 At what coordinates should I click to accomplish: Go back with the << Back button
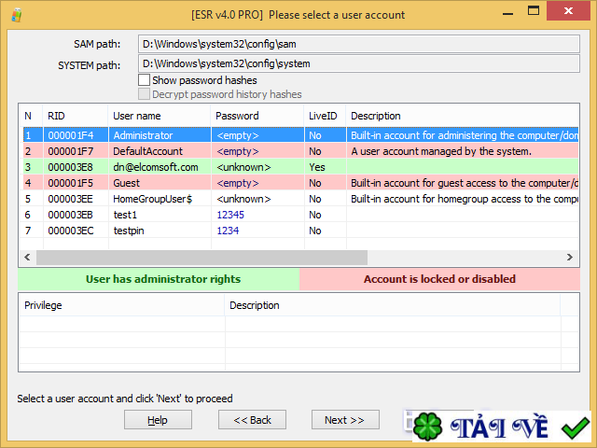click(x=251, y=420)
